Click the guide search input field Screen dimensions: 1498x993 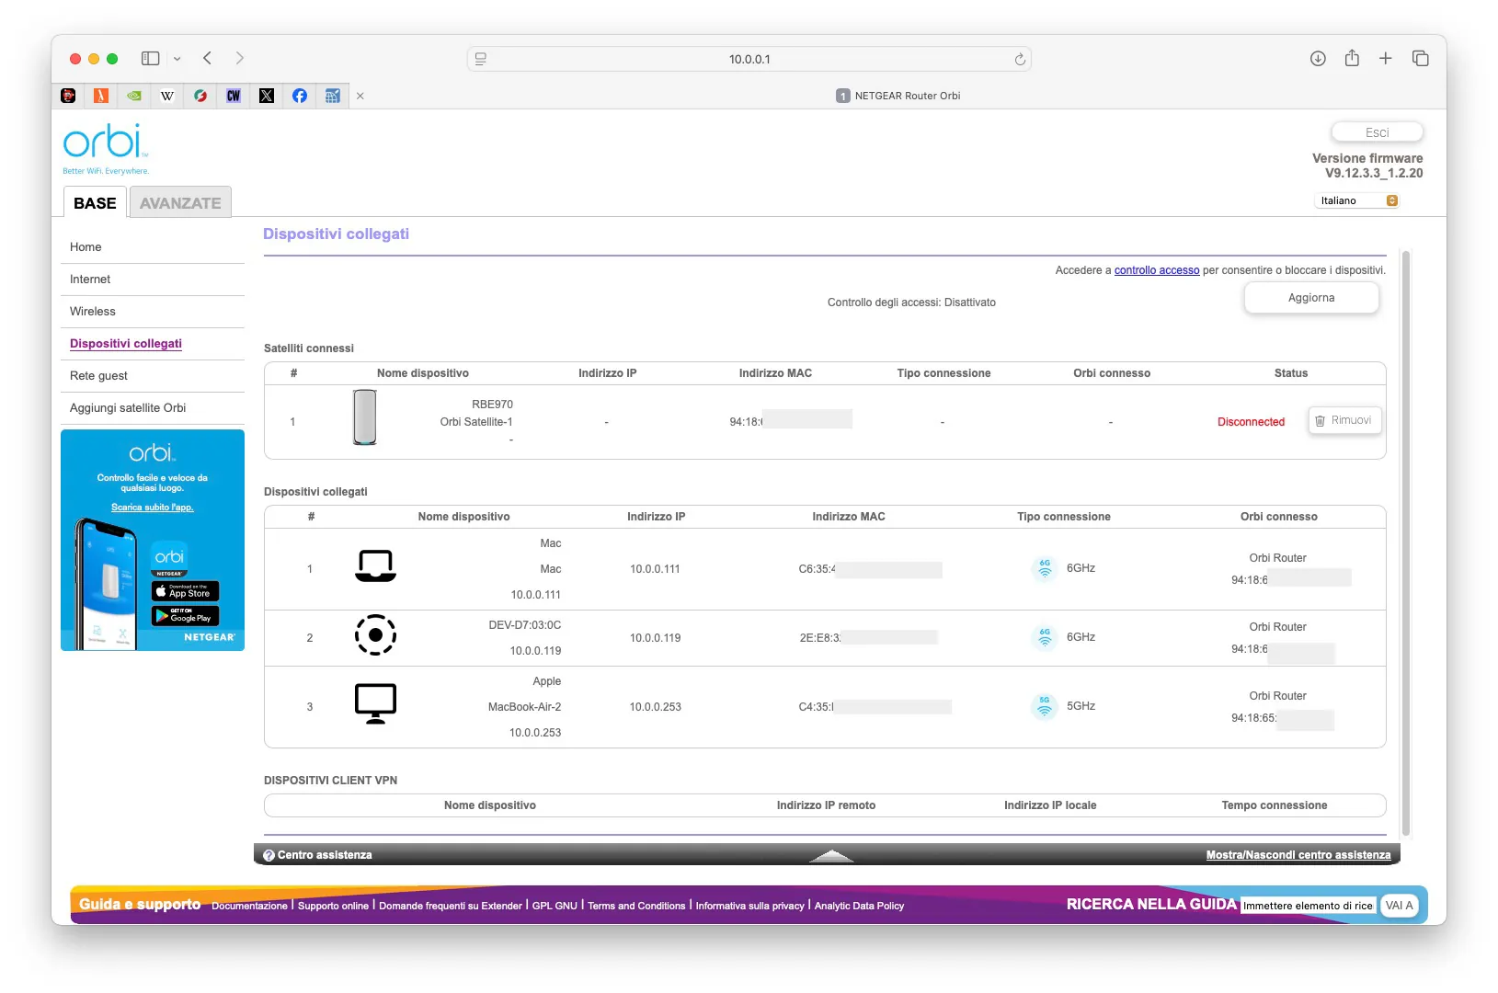click(1307, 906)
